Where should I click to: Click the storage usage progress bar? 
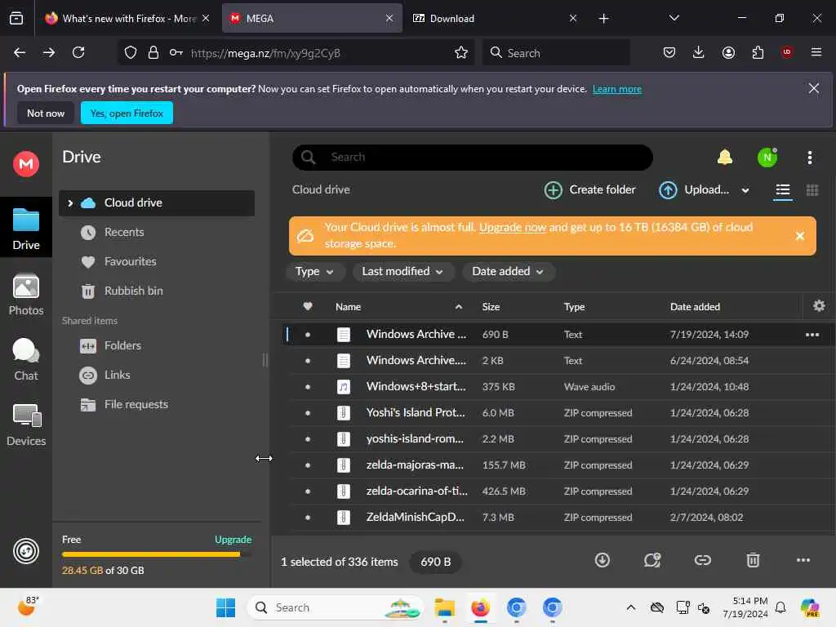click(x=157, y=554)
